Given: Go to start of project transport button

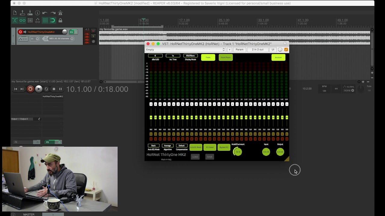Looking at the screenshot, I should (16, 89).
